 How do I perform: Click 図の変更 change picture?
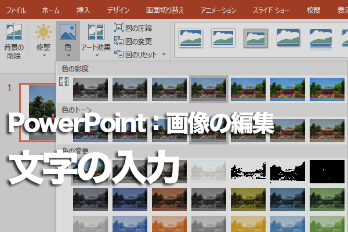[x=133, y=41]
